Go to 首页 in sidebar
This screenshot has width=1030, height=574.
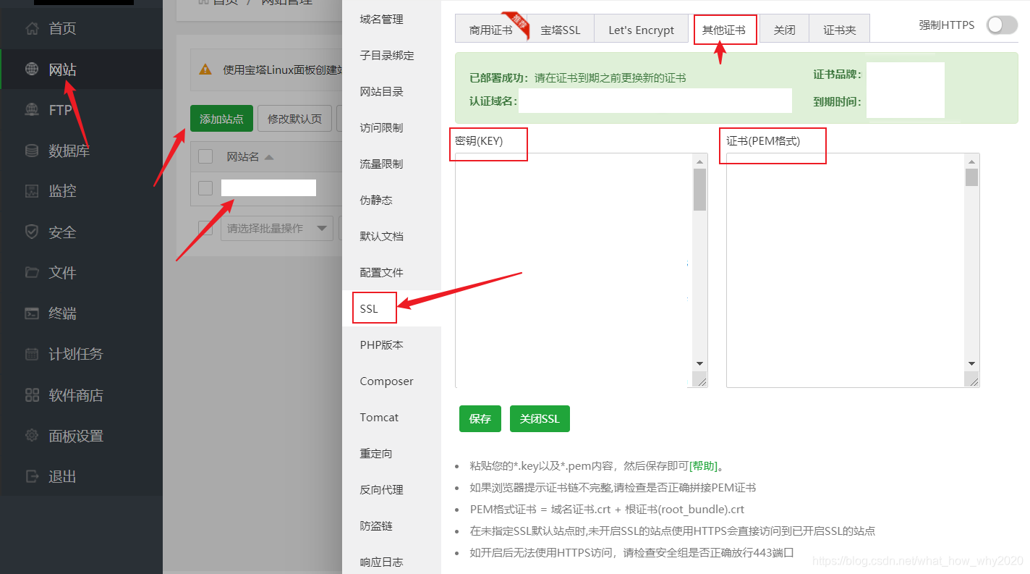tap(62, 29)
